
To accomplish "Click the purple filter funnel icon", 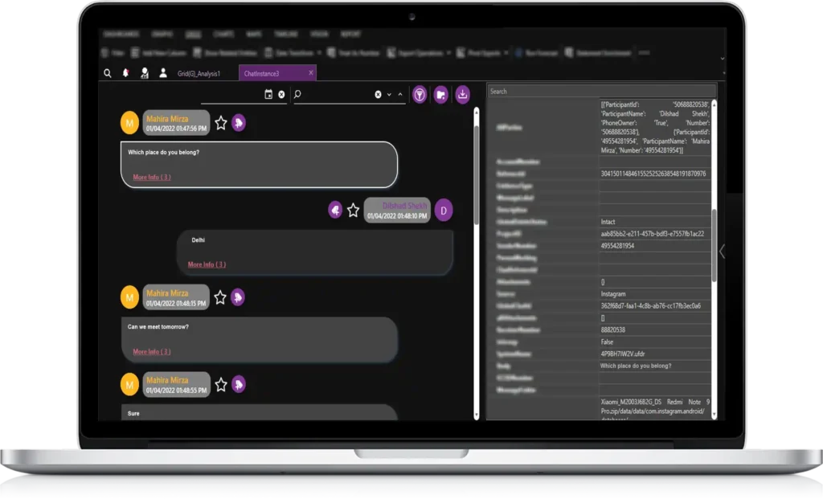I will point(420,95).
